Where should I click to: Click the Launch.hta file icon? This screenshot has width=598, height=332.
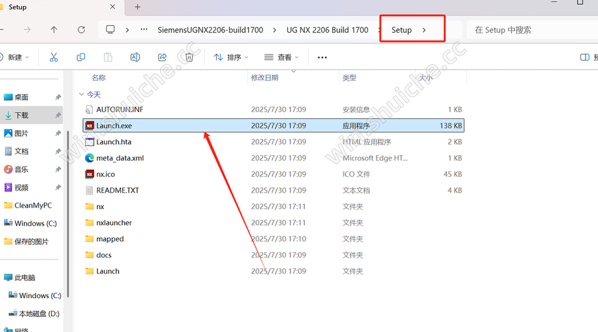pos(90,142)
